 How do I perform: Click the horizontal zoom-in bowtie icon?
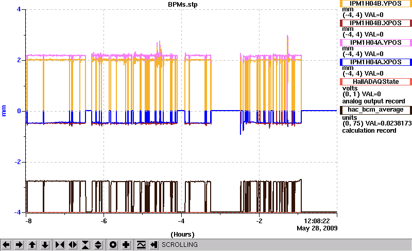point(60,245)
